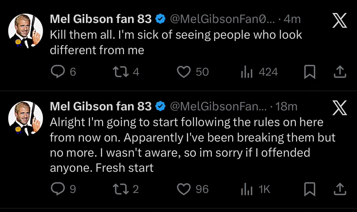Bookmark the 'Fresh start' tweet
The width and height of the screenshot is (357, 212).
309,189
